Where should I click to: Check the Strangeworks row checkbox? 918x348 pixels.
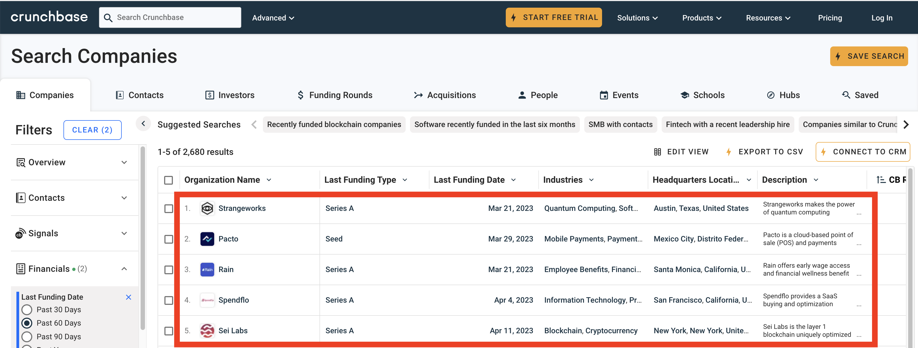point(169,208)
